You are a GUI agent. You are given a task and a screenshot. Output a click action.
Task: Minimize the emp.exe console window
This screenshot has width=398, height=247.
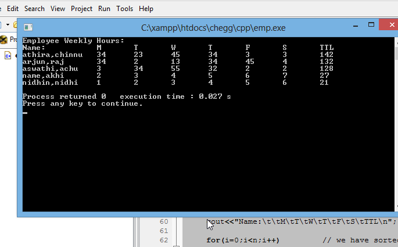click(x=356, y=26)
